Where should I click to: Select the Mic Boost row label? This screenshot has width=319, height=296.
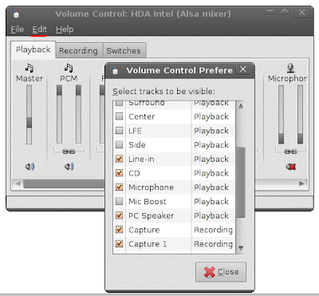[x=148, y=201]
